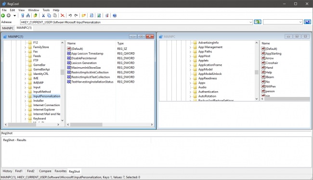Open the Help menu
The height and width of the screenshot is (180, 313).
[56, 10]
